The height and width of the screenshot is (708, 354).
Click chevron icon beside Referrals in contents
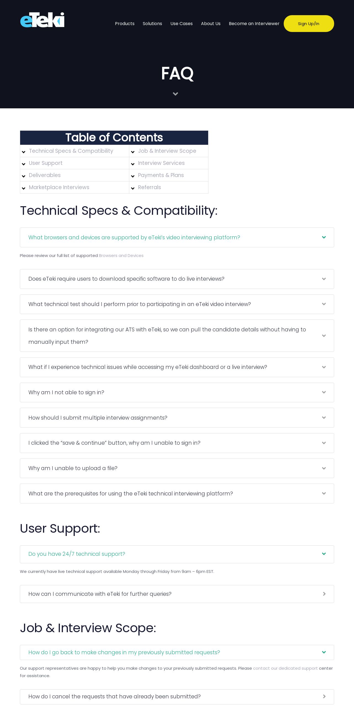point(133,188)
